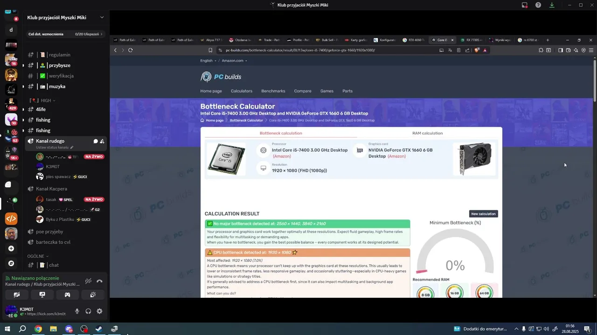Open the English language dropdown
This screenshot has height=335, width=597.
tap(208, 60)
